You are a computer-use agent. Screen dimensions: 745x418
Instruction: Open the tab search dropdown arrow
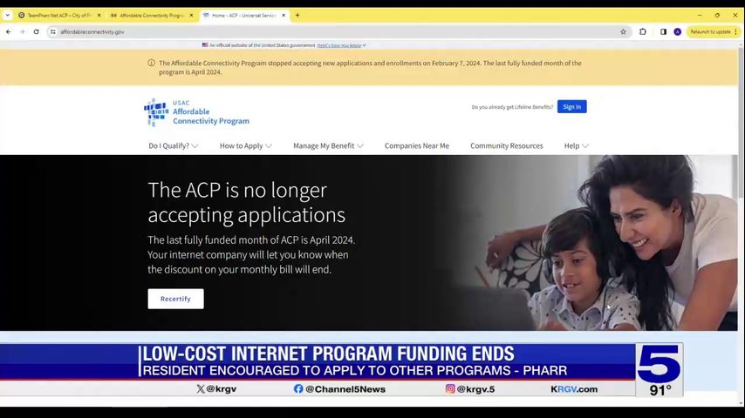(x=8, y=15)
